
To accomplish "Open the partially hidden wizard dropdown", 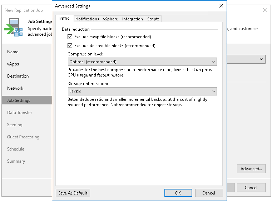I will (261, 59).
